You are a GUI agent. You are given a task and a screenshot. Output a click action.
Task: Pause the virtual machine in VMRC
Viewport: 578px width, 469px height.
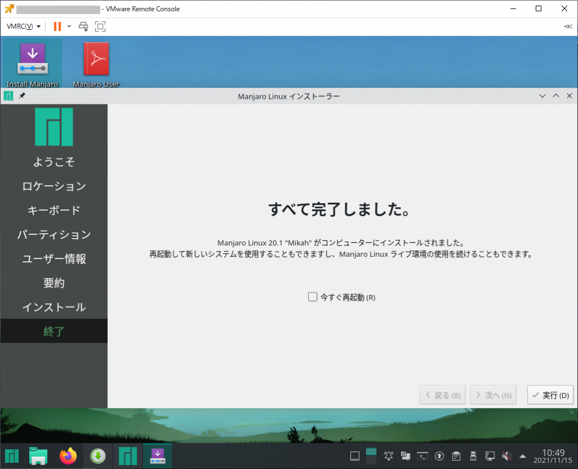click(x=57, y=27)
